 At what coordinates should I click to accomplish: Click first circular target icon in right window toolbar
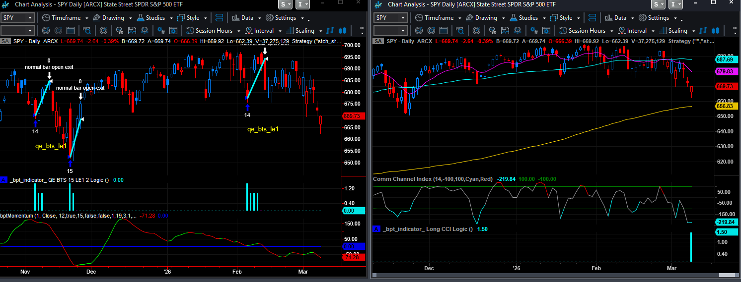point(418,31)
